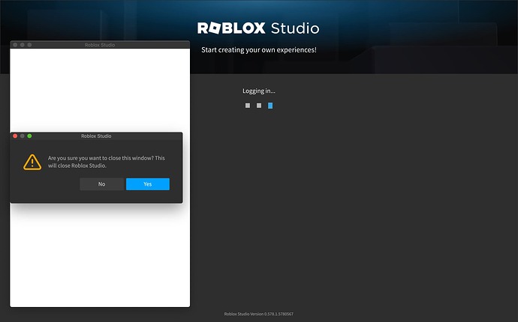
Task: Click the first gray loading square
Action: pyautogui.click(x=248, y=106)
